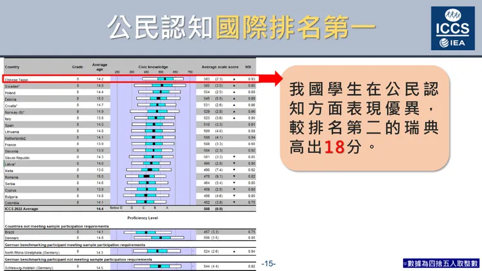Select the Grade column header

point(78,67)
